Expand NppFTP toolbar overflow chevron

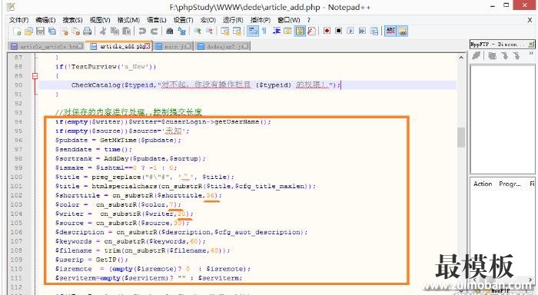tap(531, 54)
